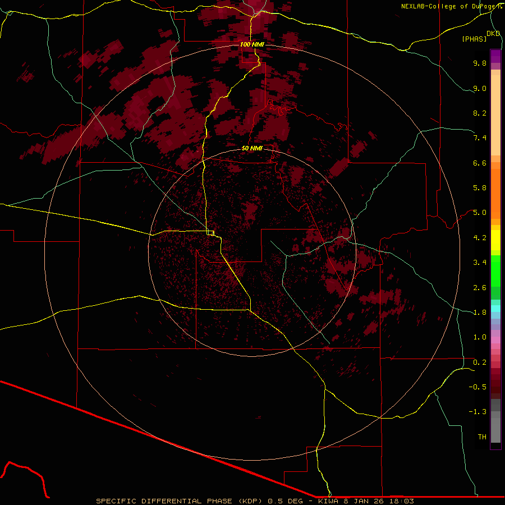Pick the purple top segment of the color bar
The height and width of the screenshot is (505, 505).
(x=495, y=56)
